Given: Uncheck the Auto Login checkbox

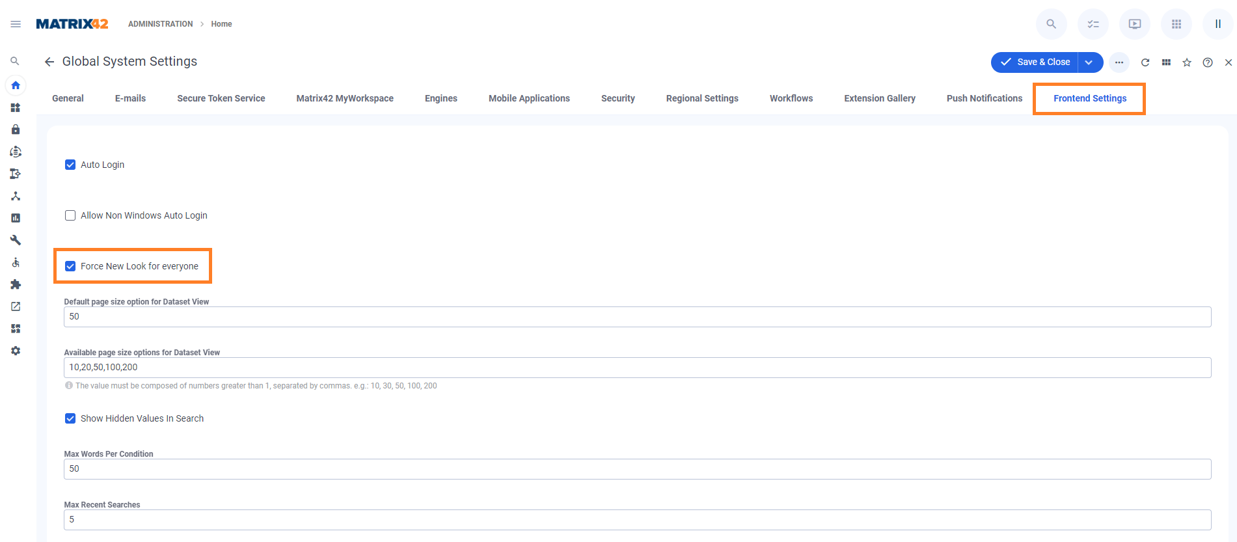Looking at the screenshot, I should [x=70, y=165].
